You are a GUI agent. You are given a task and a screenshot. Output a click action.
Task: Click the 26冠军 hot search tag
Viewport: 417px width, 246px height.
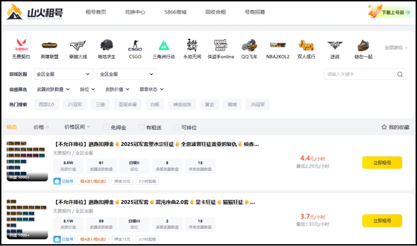257,105
